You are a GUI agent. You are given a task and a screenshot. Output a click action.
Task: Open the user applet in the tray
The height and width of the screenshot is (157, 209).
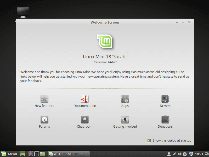click(x=169, y=154)
